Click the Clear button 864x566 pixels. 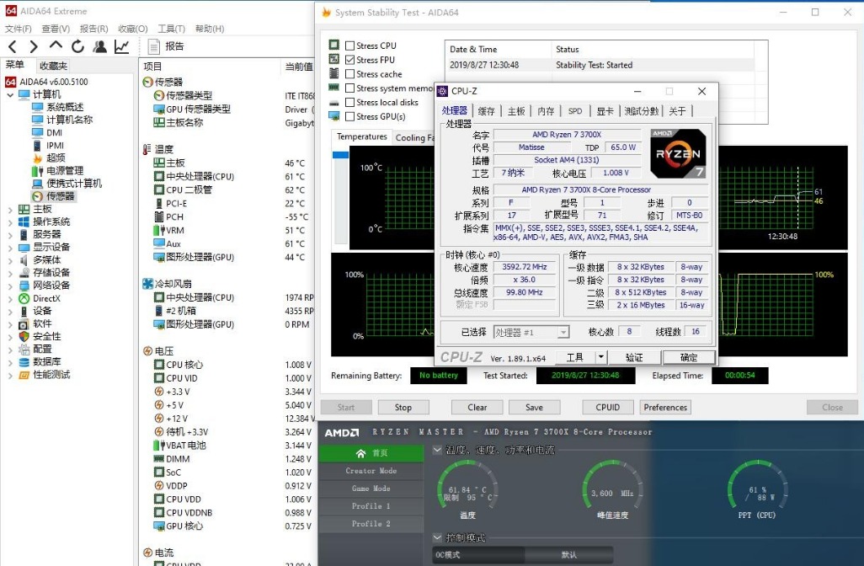tap(477, 408)
